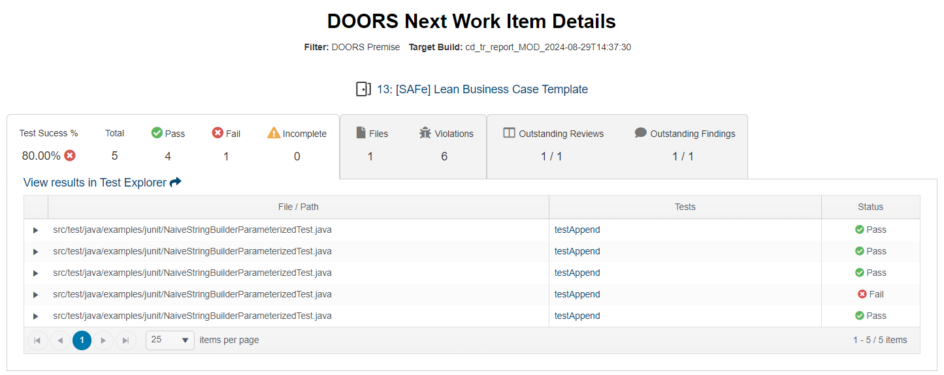Click the Files document icon

point(361,133)
